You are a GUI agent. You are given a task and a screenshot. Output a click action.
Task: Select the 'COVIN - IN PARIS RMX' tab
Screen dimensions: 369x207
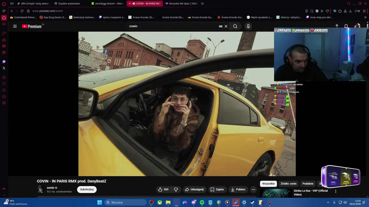(x=145, y=3)
